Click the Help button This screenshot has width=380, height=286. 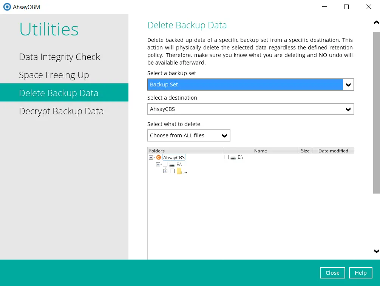360,272
